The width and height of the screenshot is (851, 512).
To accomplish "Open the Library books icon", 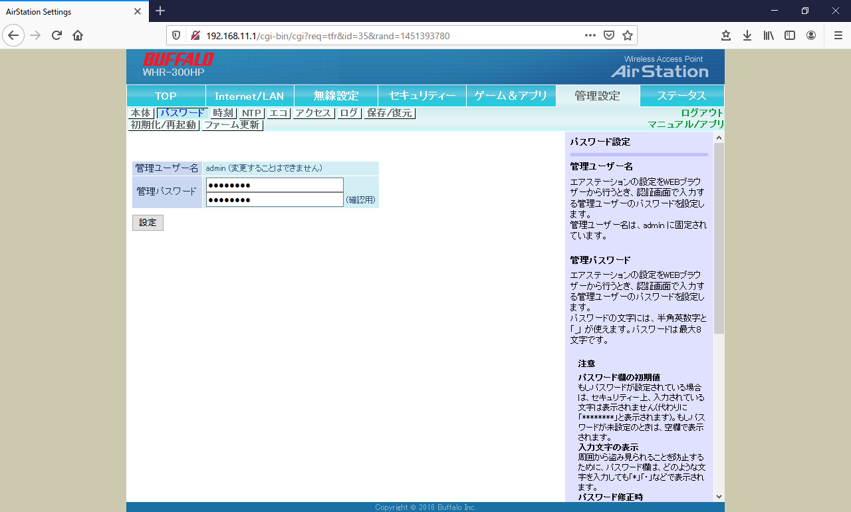I will pos(769,35).
